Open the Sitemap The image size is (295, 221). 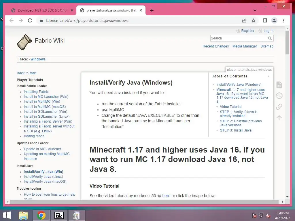(x=267, y=46)
